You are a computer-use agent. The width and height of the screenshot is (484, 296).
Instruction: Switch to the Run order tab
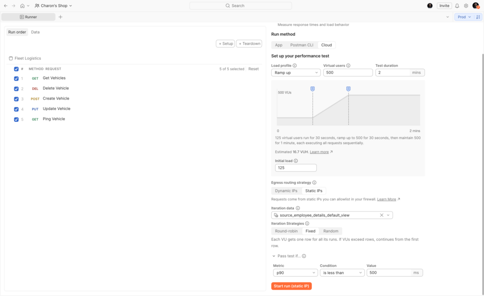[x=17, y=32]
